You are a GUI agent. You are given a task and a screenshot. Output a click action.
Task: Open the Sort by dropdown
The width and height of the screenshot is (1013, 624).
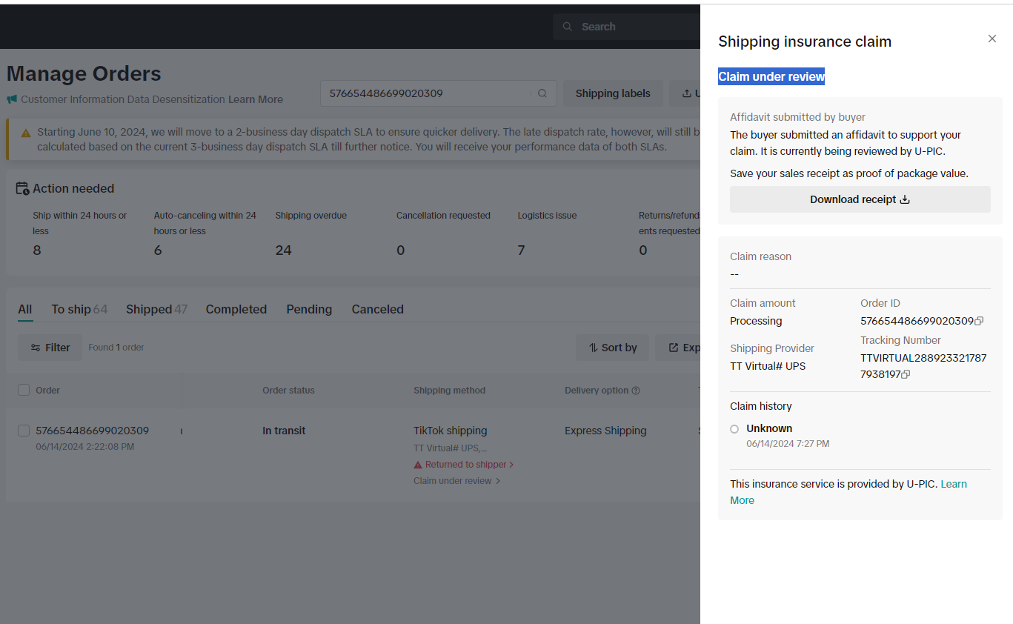[612, 348]
